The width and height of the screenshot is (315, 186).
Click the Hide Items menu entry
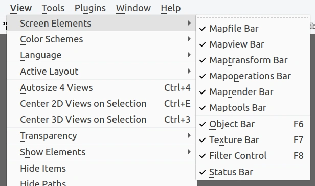pyautogui.click(x=101, y=168)
